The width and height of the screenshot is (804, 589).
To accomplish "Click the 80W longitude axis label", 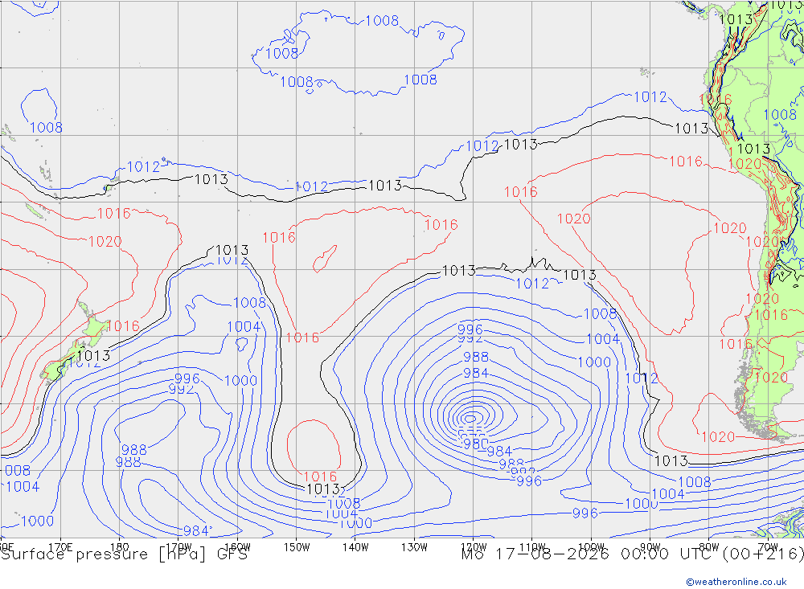I will 709,547.
